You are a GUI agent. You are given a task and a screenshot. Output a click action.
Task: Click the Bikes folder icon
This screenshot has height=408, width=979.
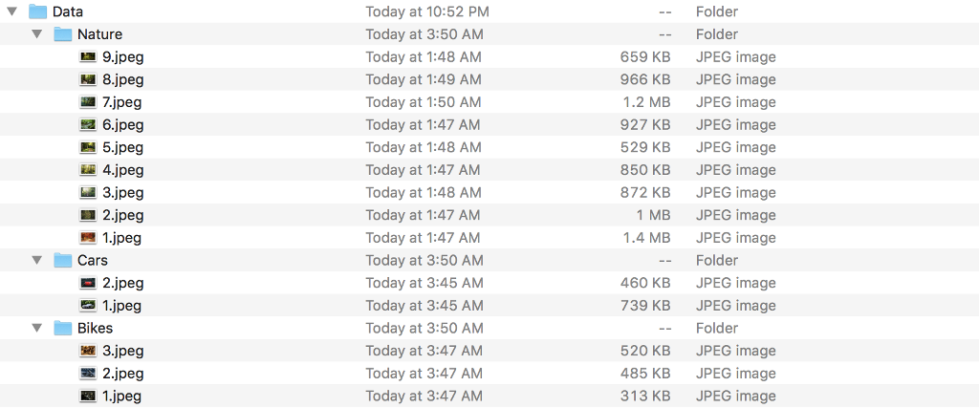coord(63,328)
